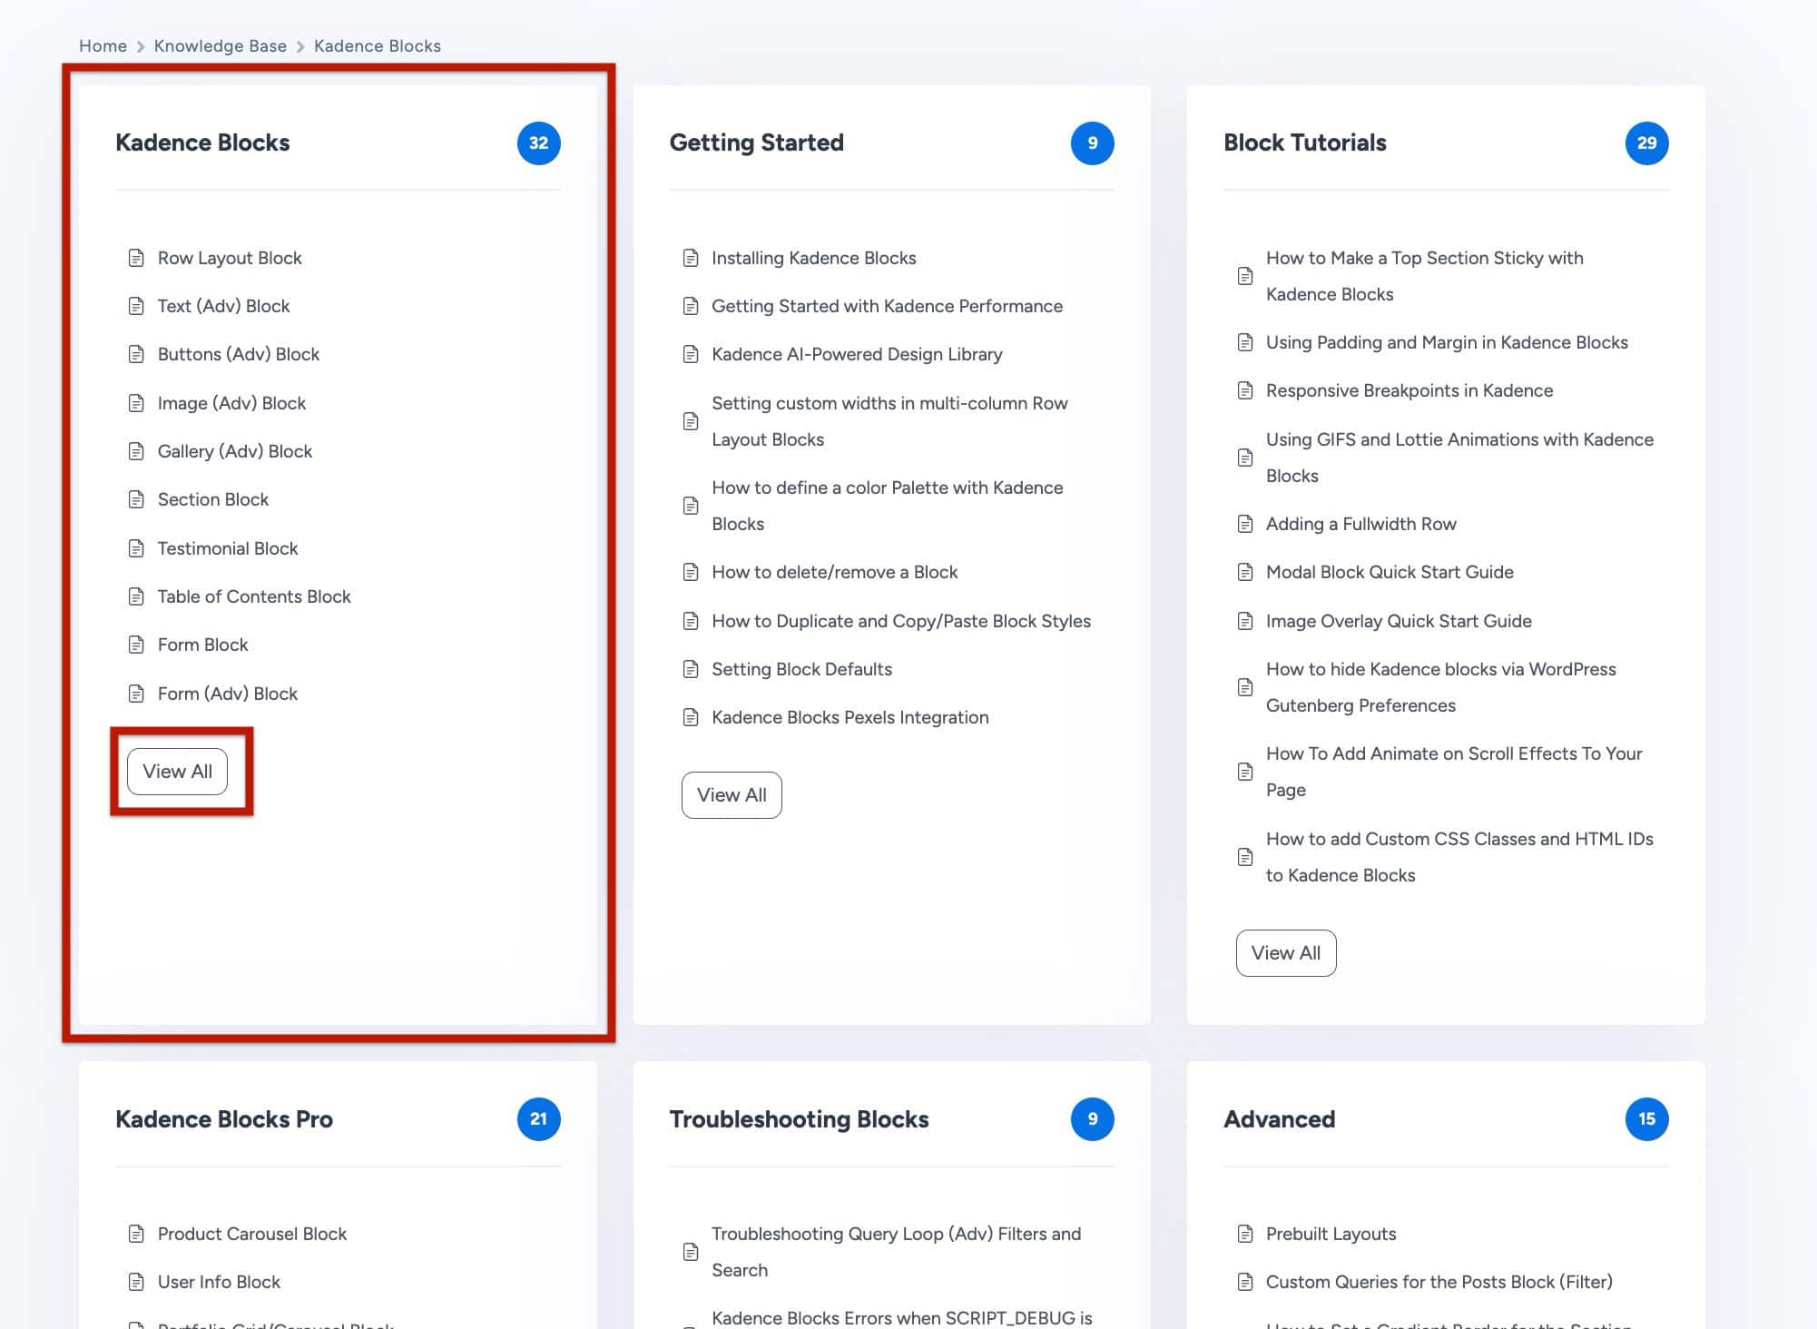The width and height of the screenshot is (1817, 1329).
Task: View all Getting Started articles
Action: tap(732, 795)
